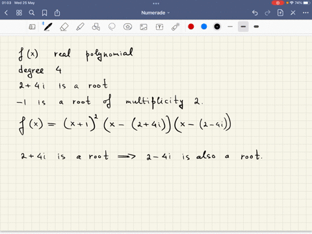
Task: Select the Eraser tool
Action: [x=64, y=27]
